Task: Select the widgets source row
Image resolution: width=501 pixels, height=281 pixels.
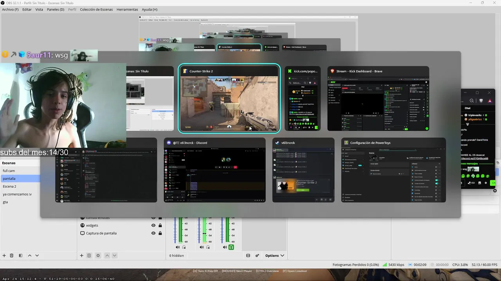Action: pyautogui.click(x=121, y=225)
